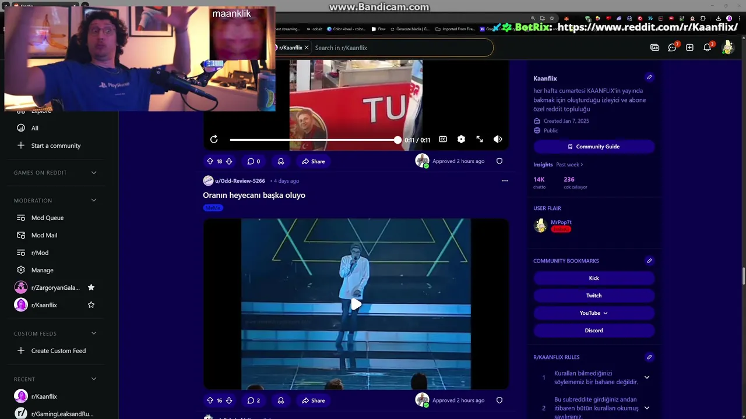Open post titled Oranın heyecanı başka oluyo
Screen dimensions: 746x419
tap(254, 195)
